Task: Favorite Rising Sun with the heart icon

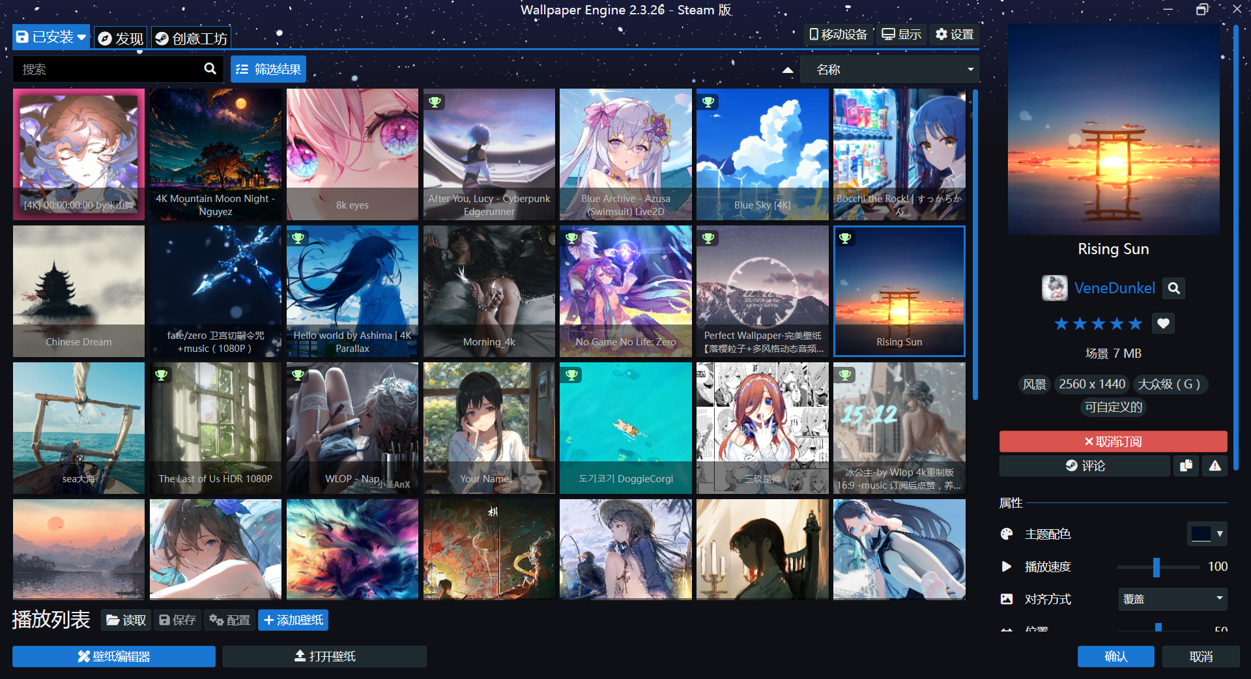Action: tap(1163, 323)
